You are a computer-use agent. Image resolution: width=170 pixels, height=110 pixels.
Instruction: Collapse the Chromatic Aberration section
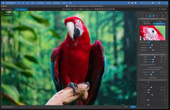(140, 65)
